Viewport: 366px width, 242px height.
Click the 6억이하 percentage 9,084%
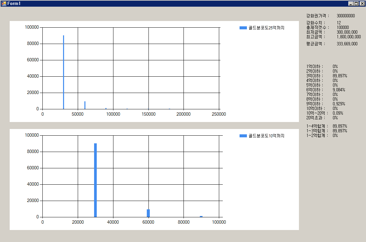pyautogui.click(x=339, y=90)
